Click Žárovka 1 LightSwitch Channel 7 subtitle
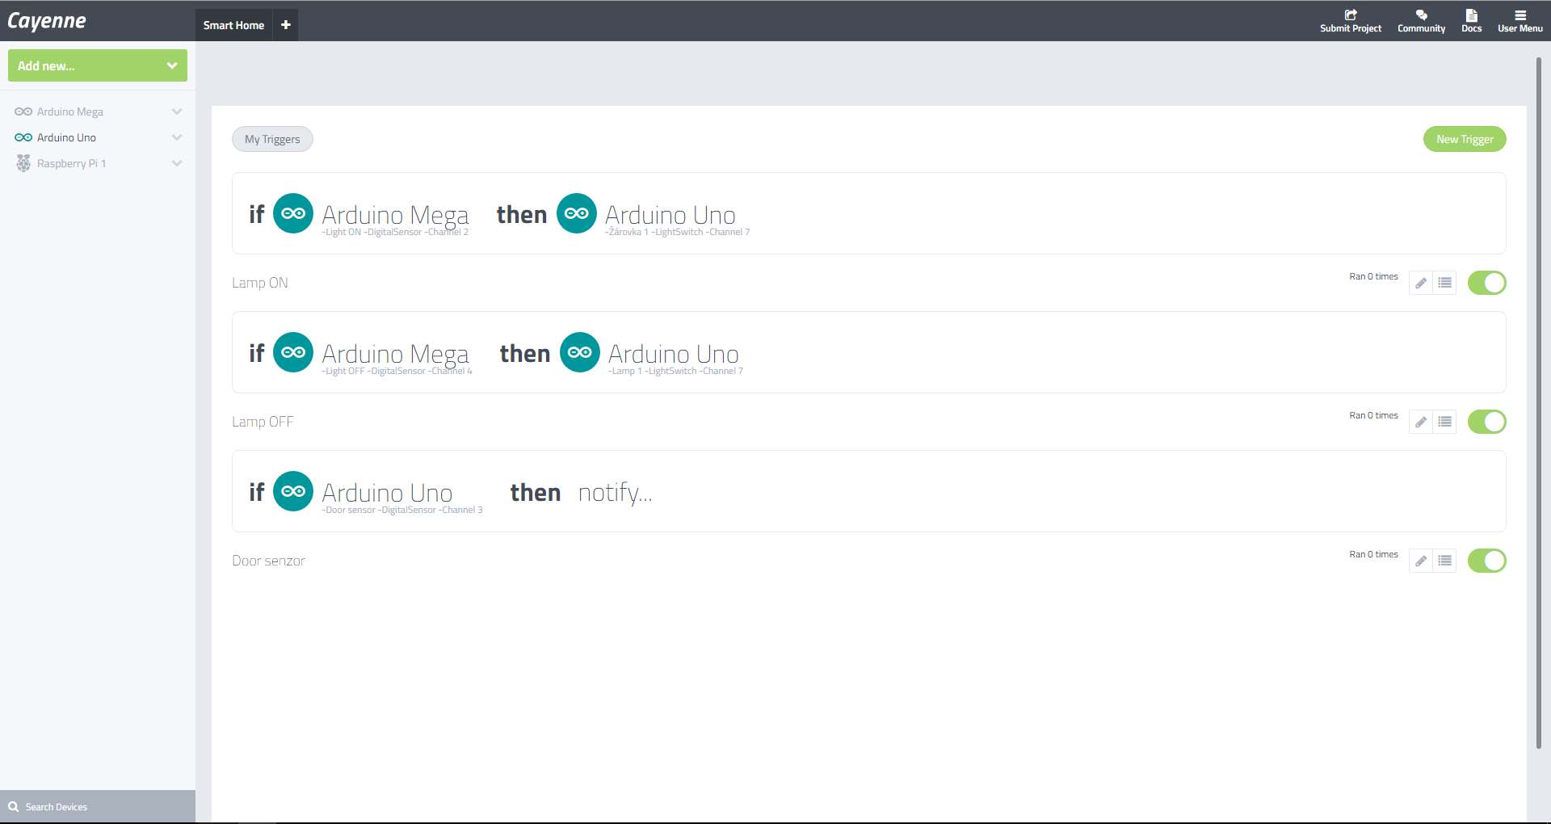This screenshot has width=1551, height=824. tap(678, 232)
